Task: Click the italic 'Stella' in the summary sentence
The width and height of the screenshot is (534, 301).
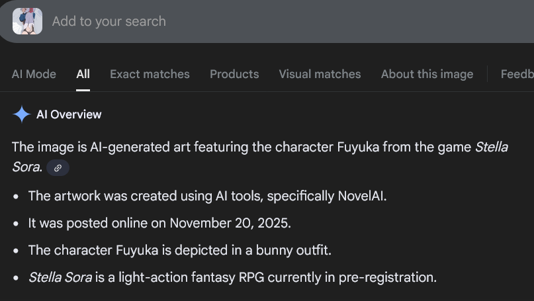Action: (491, 147)
